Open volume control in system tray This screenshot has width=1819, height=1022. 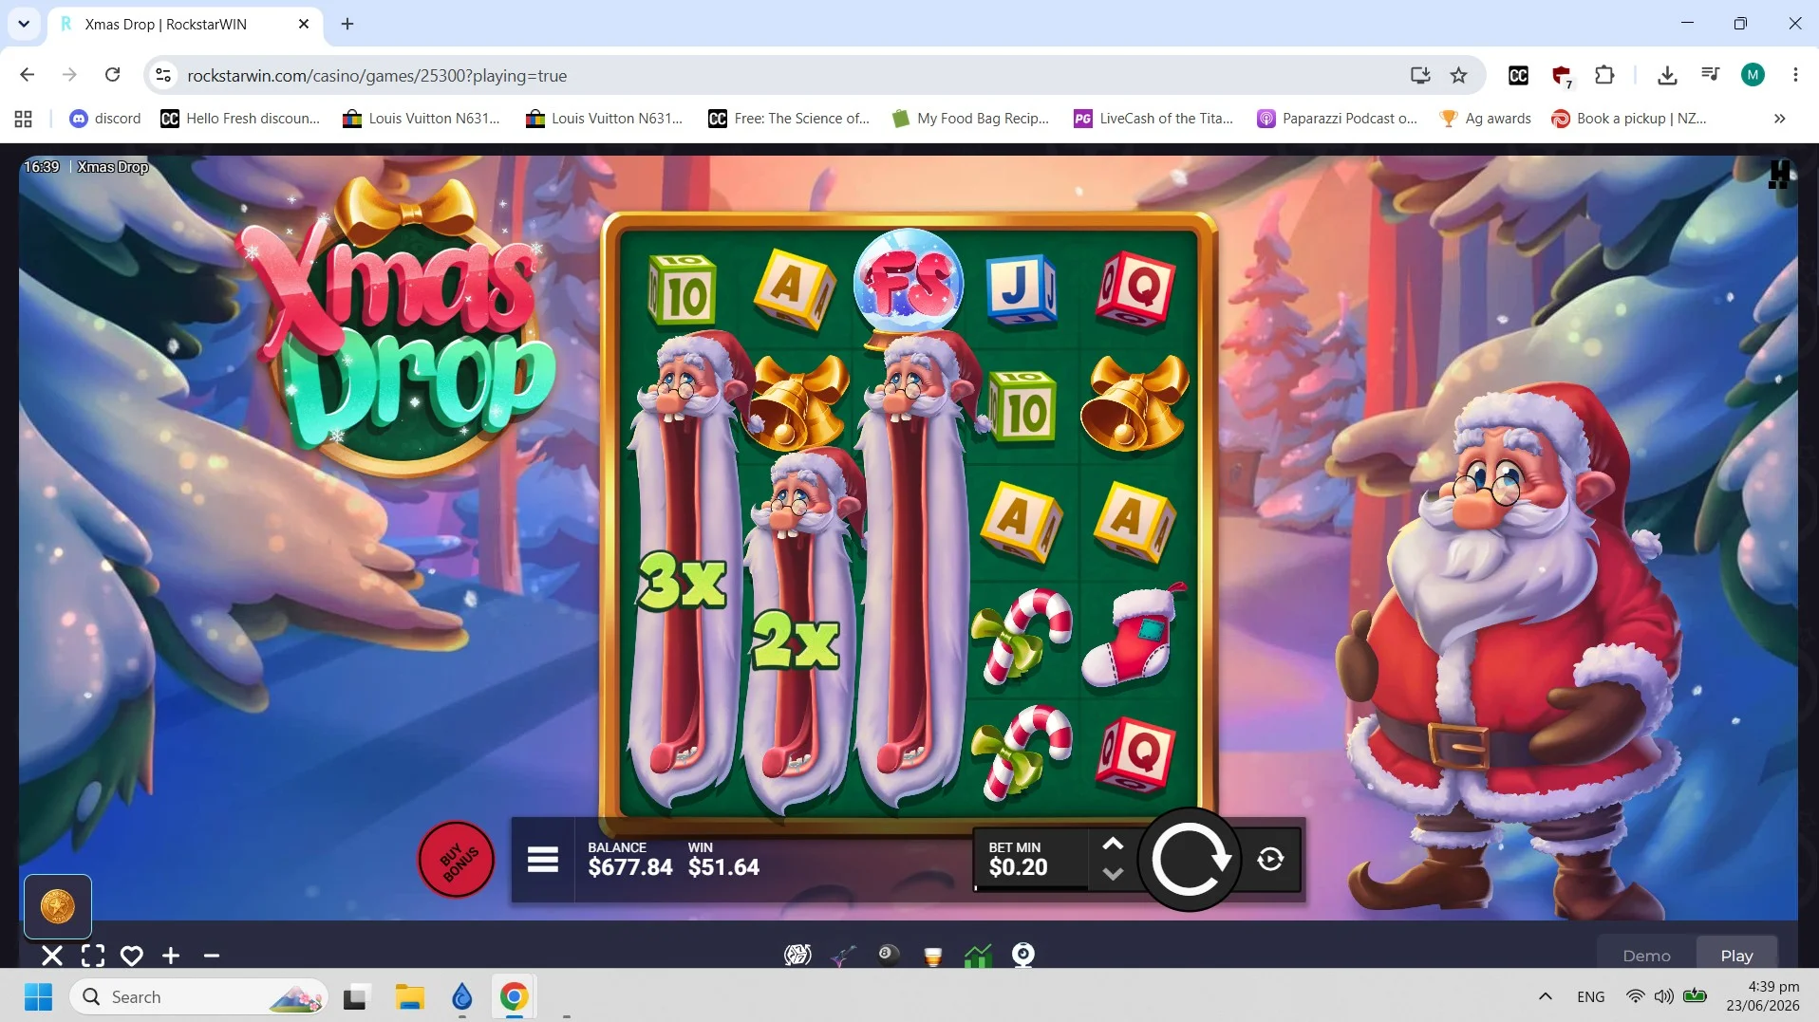point(1663,996)
